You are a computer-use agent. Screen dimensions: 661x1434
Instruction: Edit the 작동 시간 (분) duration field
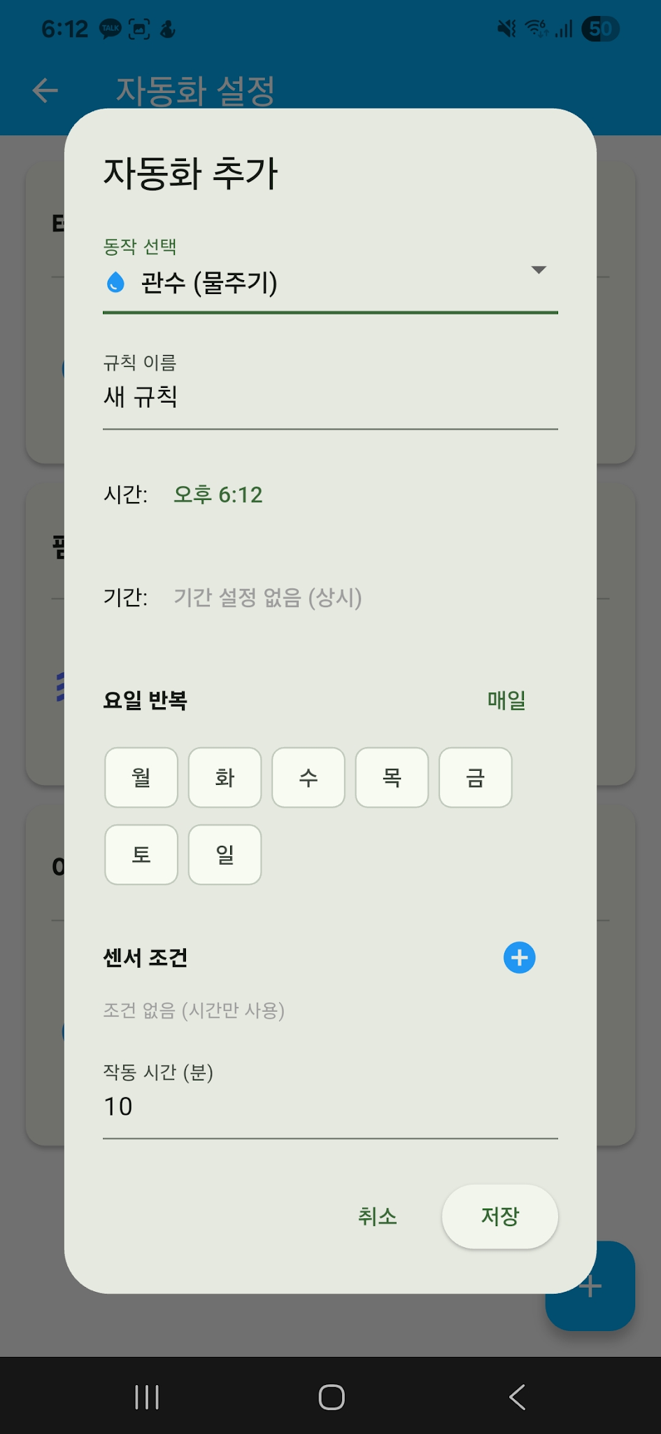pyautogui.click(x=330, y=1106)
